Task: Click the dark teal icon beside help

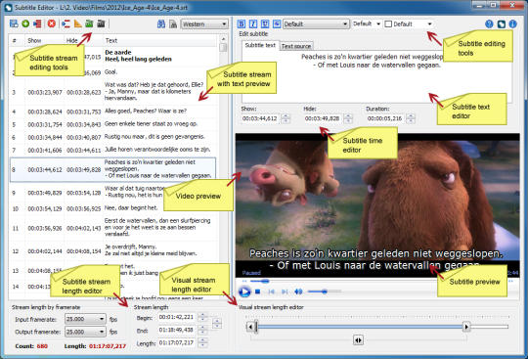Action: tap(501, 23)
